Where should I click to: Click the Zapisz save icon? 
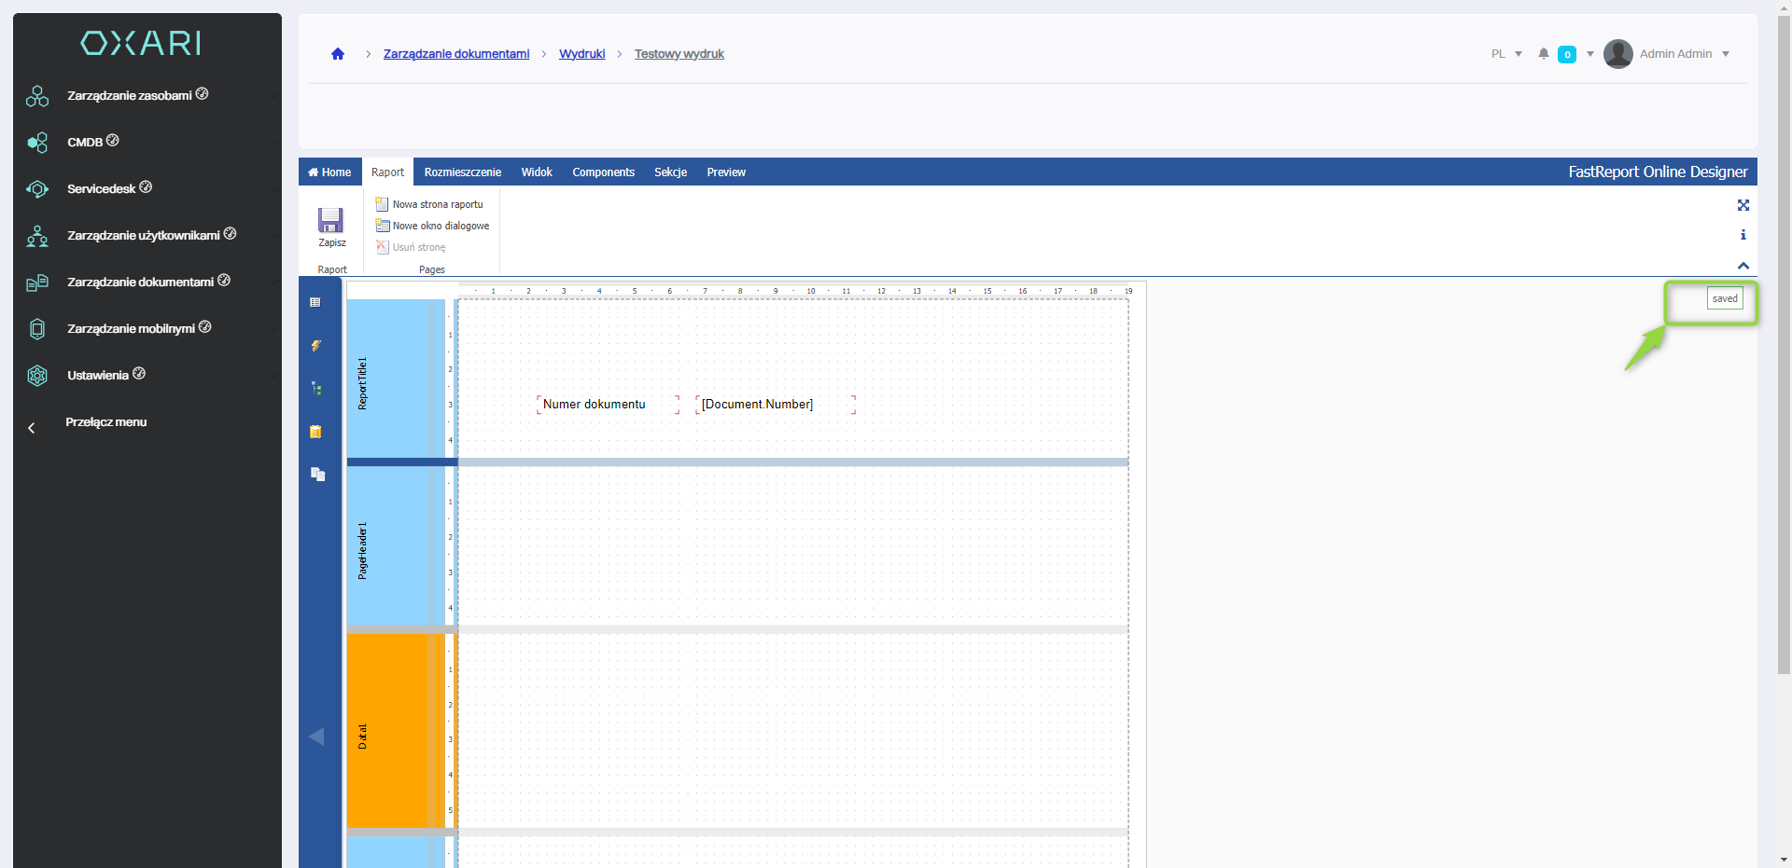[330, 221]
